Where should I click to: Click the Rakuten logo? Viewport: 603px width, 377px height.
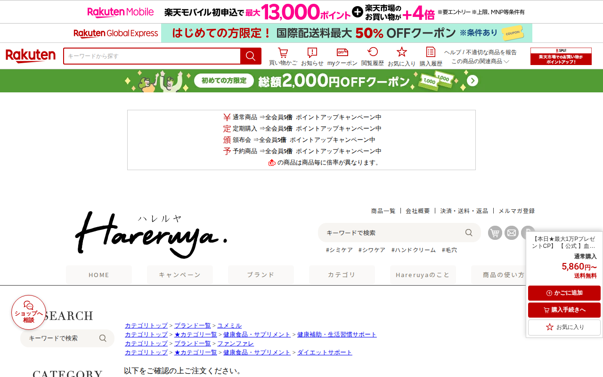point(31,56)
